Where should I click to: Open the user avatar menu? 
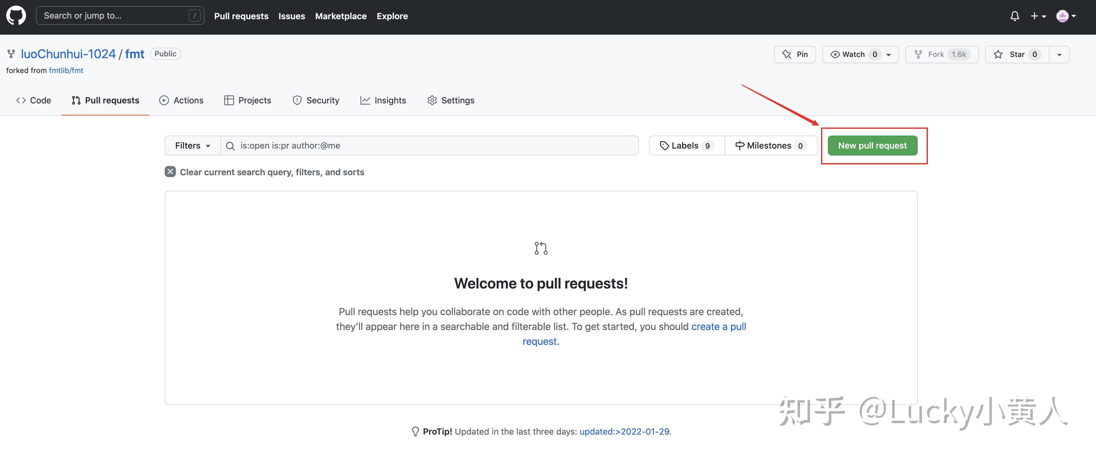point(1066,16)
